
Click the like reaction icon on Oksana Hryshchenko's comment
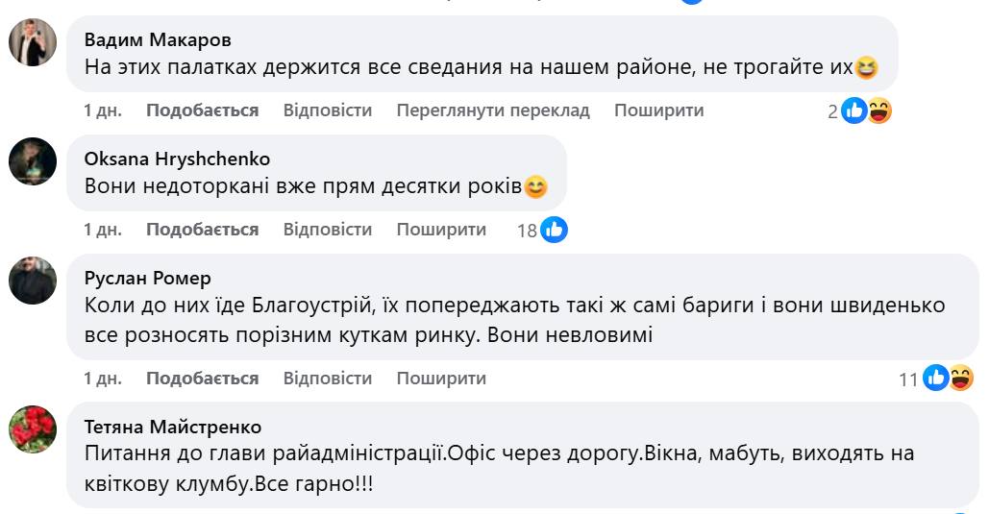554,230
